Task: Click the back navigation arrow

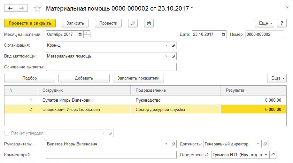Action: [10, 8]
